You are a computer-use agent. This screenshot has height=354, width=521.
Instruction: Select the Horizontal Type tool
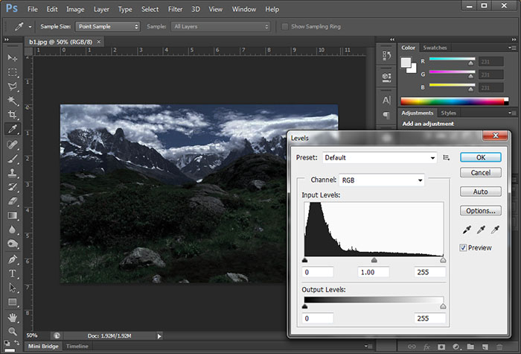point(13,273)
